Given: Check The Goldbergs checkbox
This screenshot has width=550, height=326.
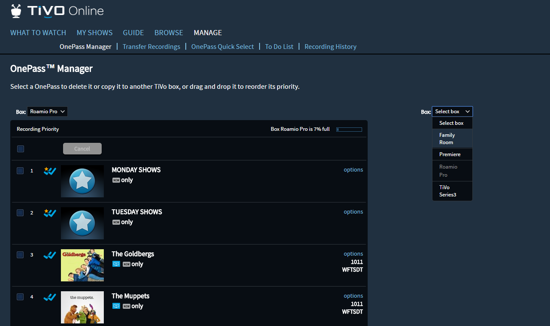Looking at the screenshot, I should tap(20, 255).
